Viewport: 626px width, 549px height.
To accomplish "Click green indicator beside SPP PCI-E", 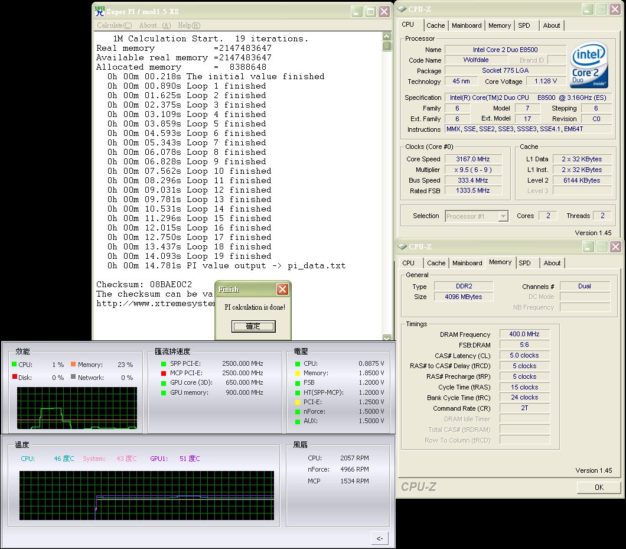I will tap(163, 363).
